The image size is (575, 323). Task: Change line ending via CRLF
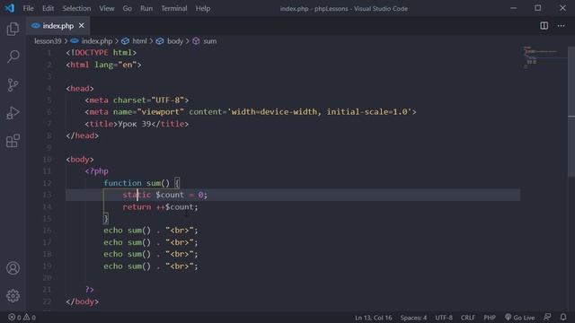click(x=467, y=317)
